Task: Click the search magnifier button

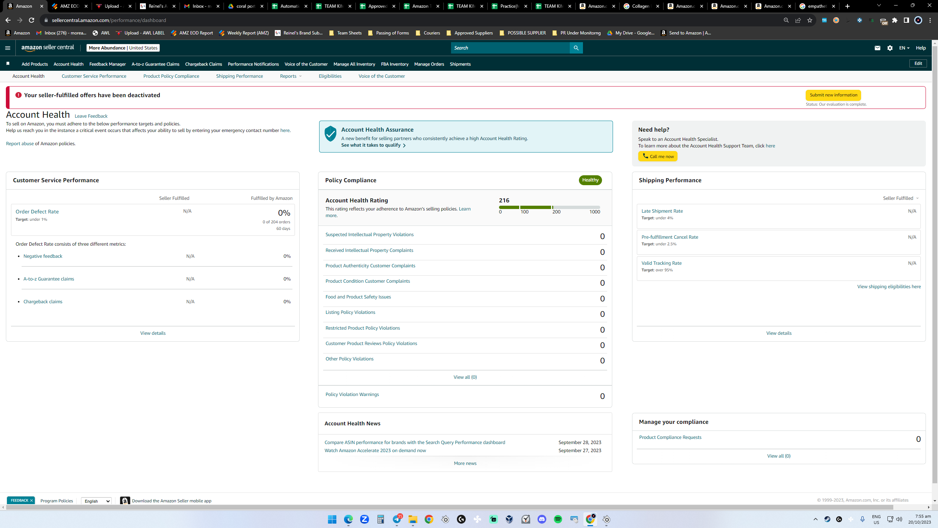Action: pos(576,48)
